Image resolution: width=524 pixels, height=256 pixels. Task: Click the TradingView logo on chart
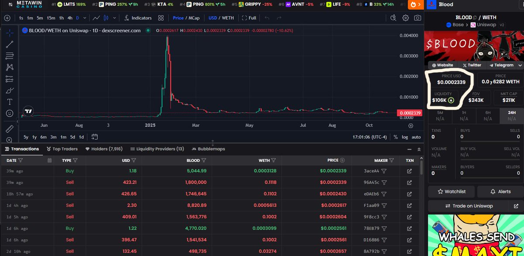tap(28, 111)
